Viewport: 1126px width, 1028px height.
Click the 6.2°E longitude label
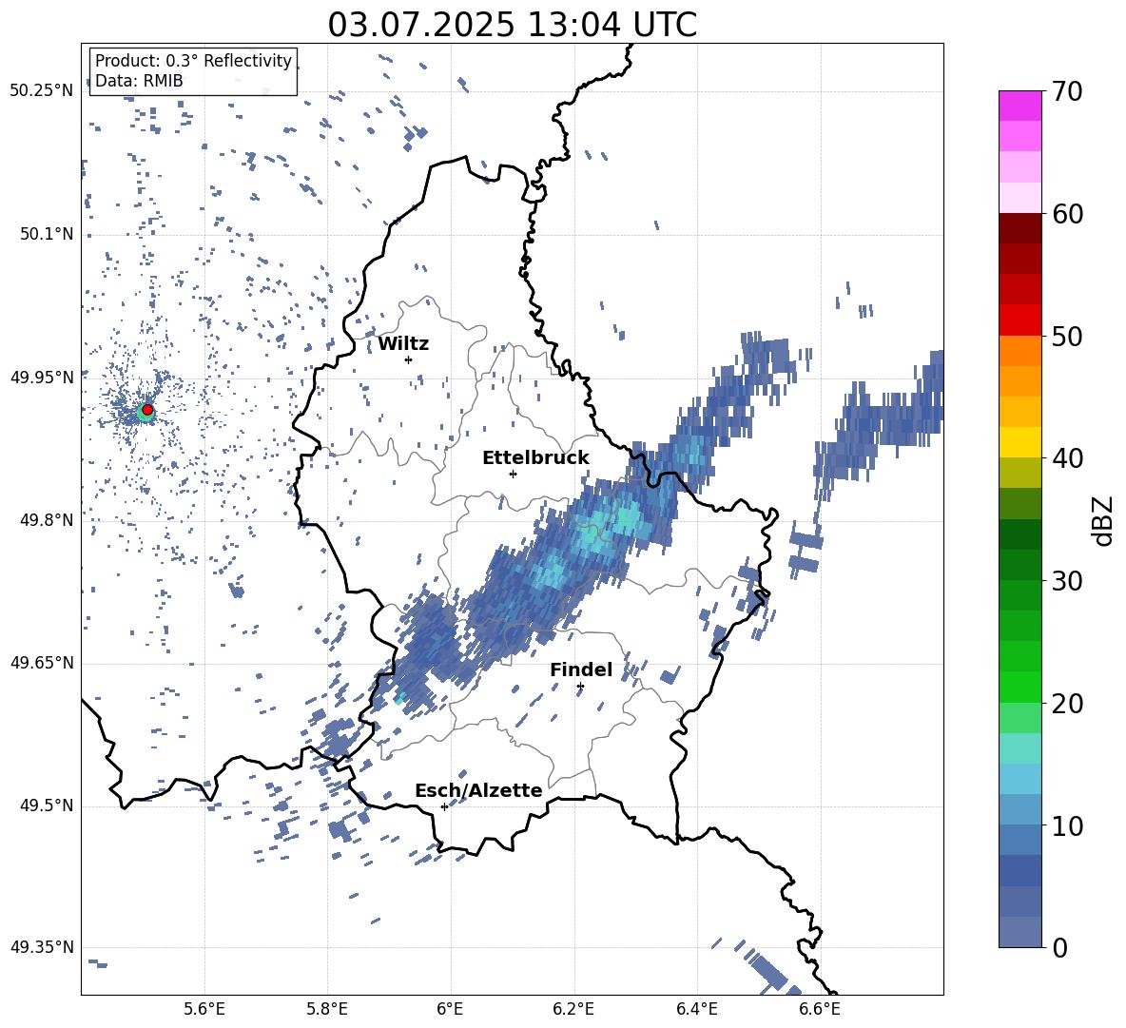[x=573, y=1009]
